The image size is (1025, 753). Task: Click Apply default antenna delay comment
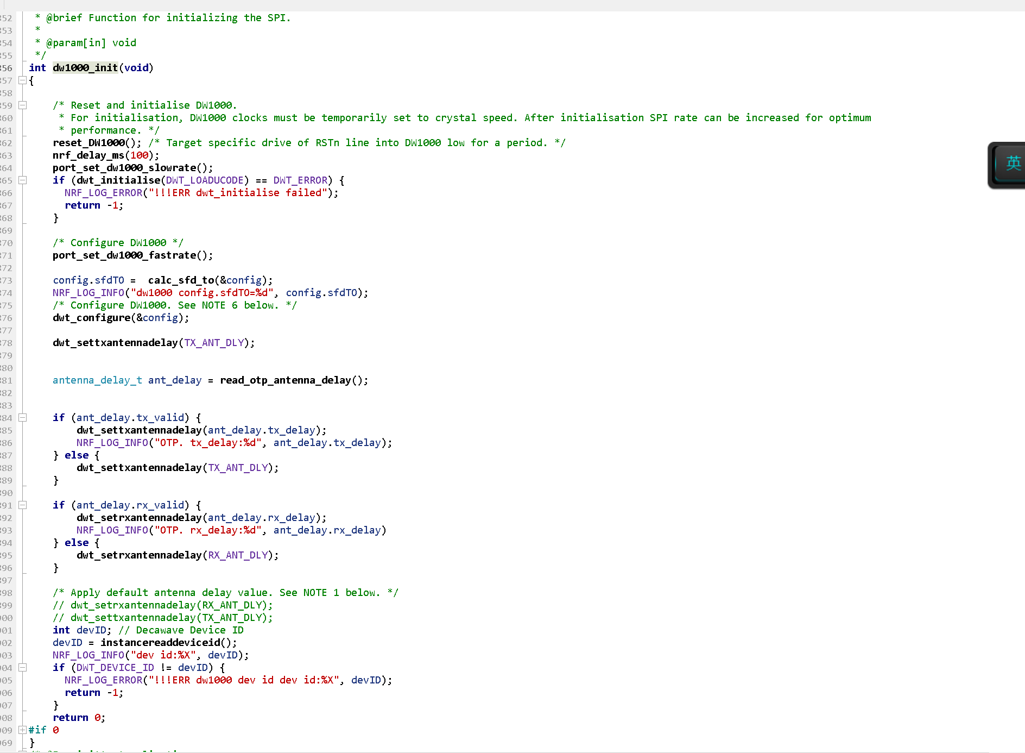pyautogui.click(x=225, y=593)
